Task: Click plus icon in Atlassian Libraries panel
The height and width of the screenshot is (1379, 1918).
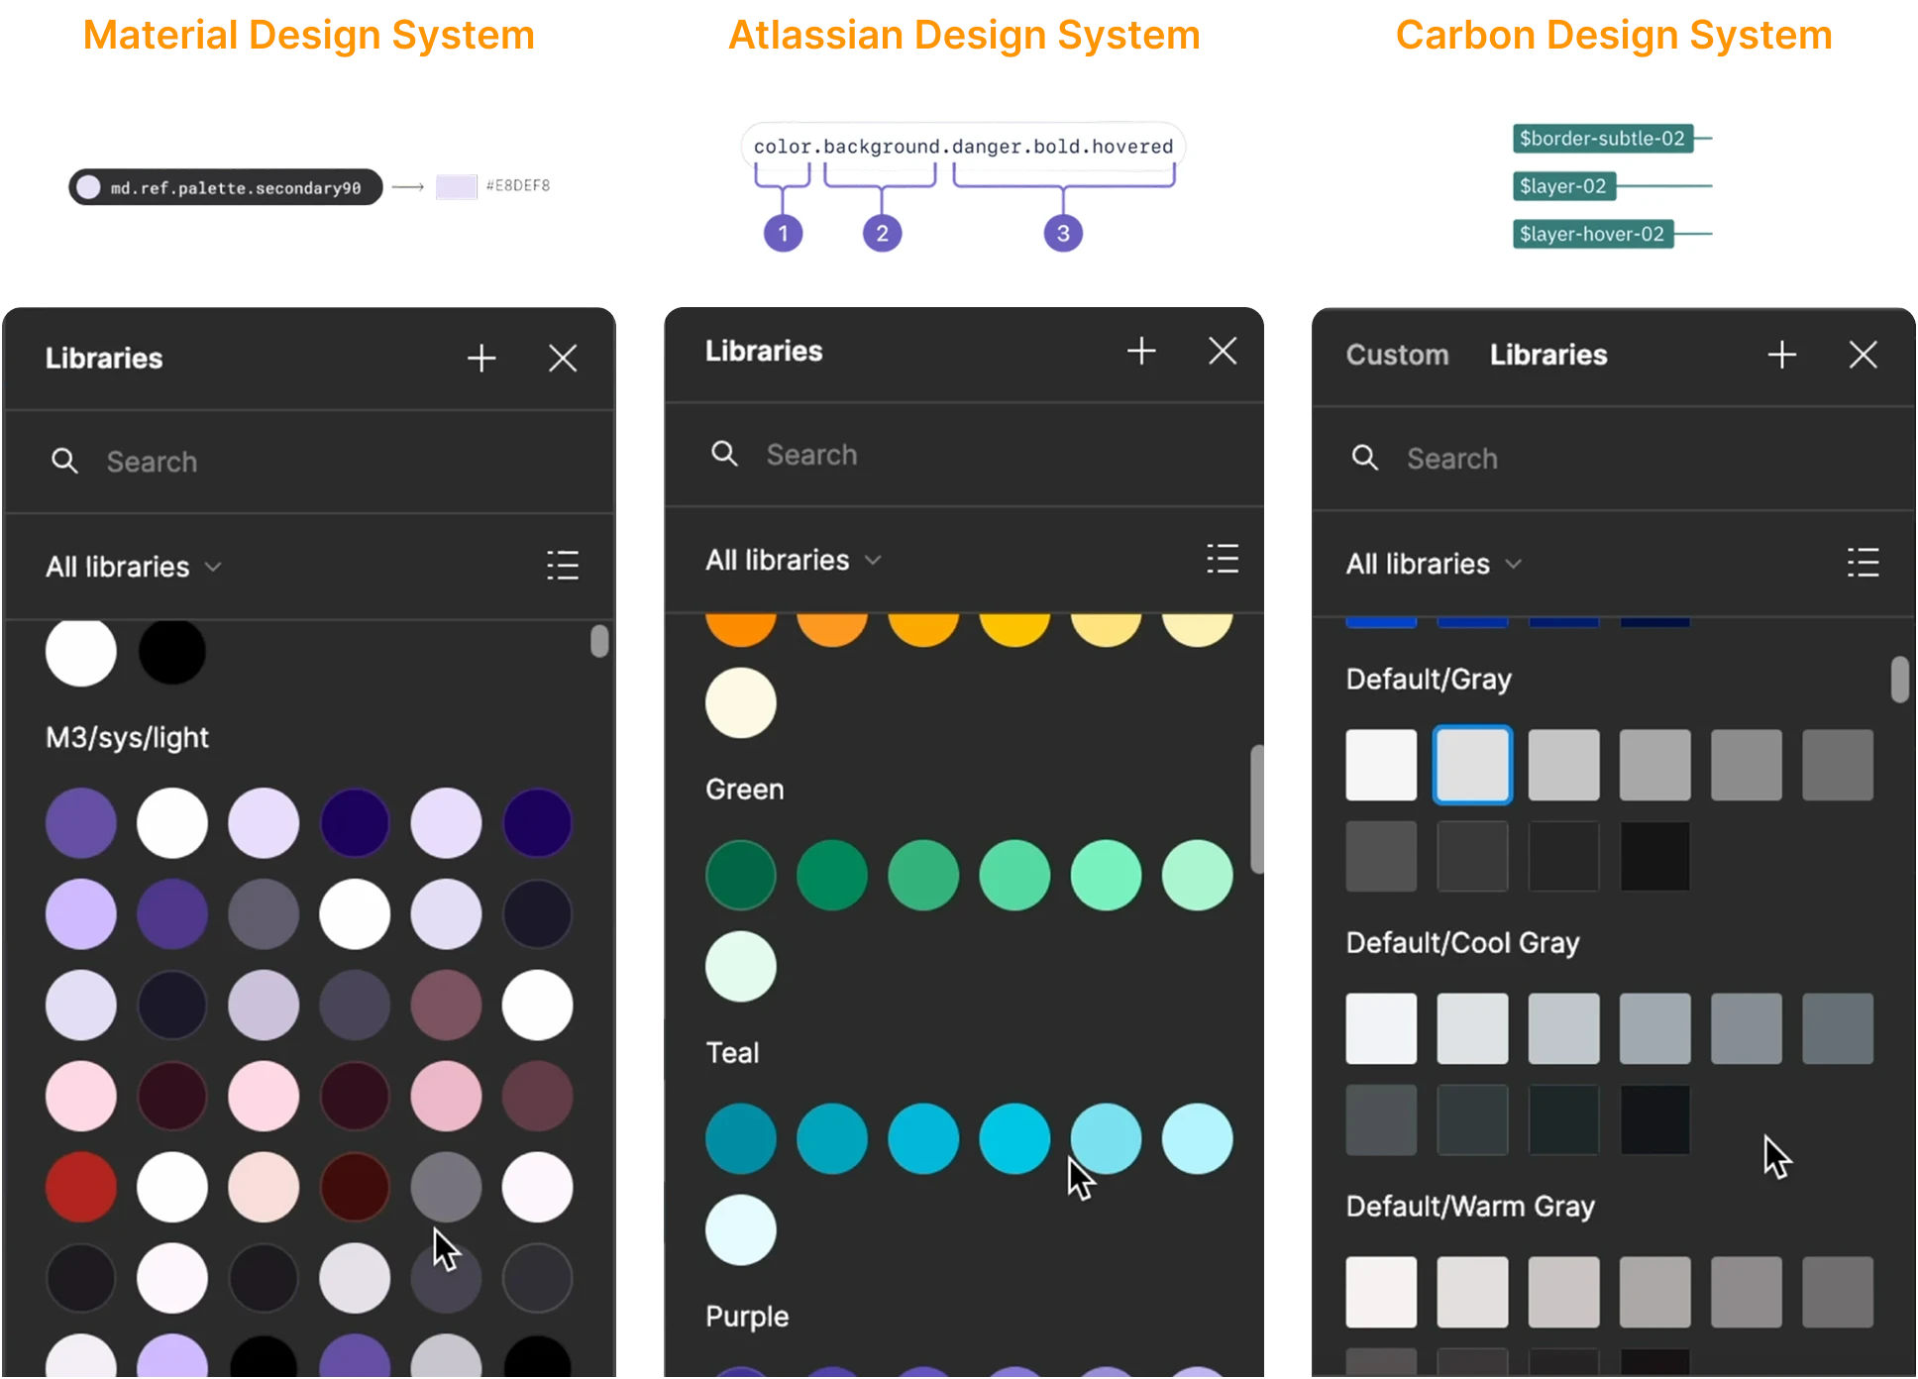Action: pos(1141,351)
